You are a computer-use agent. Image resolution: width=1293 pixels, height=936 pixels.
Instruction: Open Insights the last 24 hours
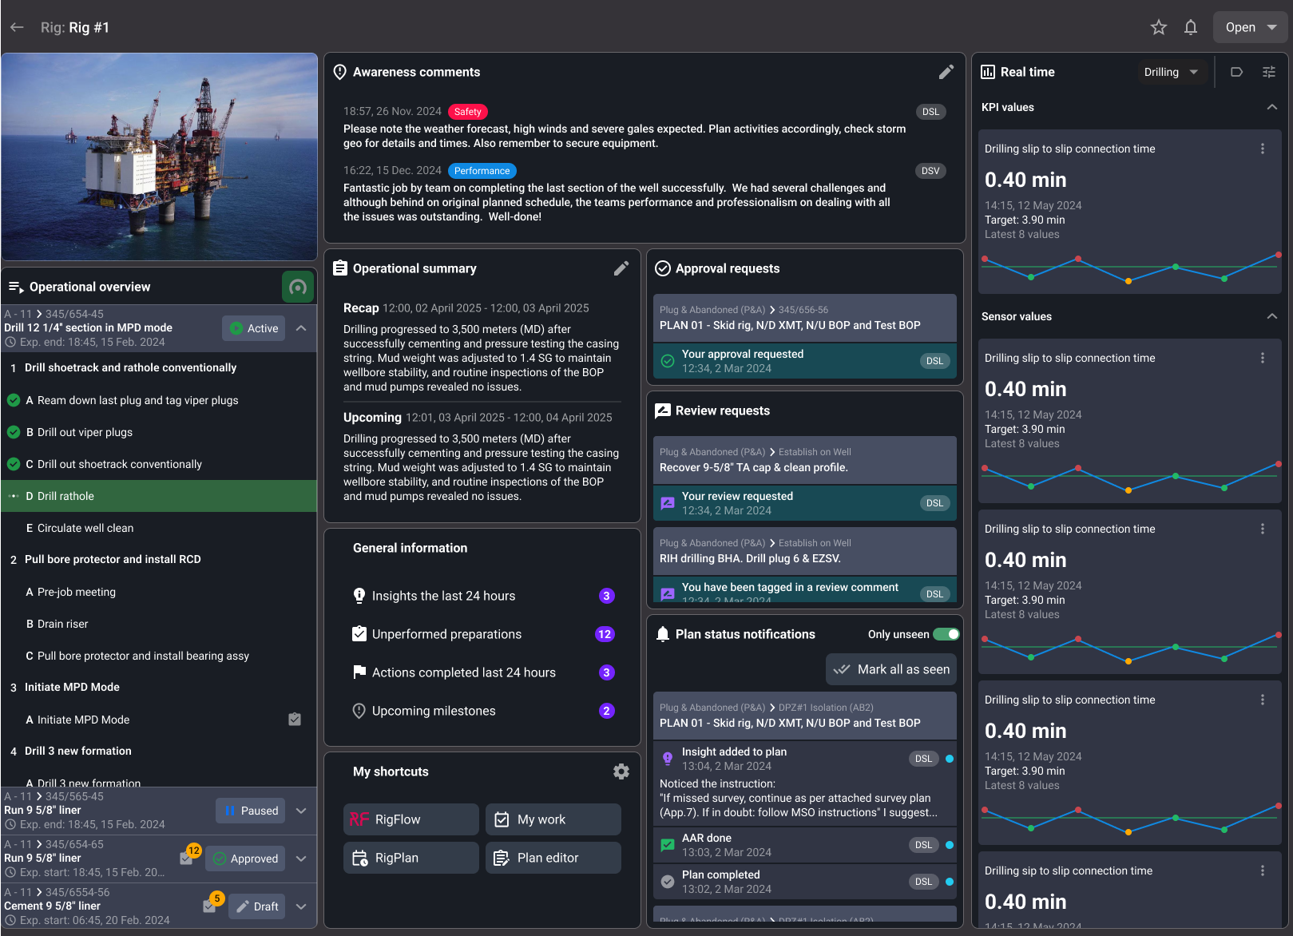click(443, 596)
